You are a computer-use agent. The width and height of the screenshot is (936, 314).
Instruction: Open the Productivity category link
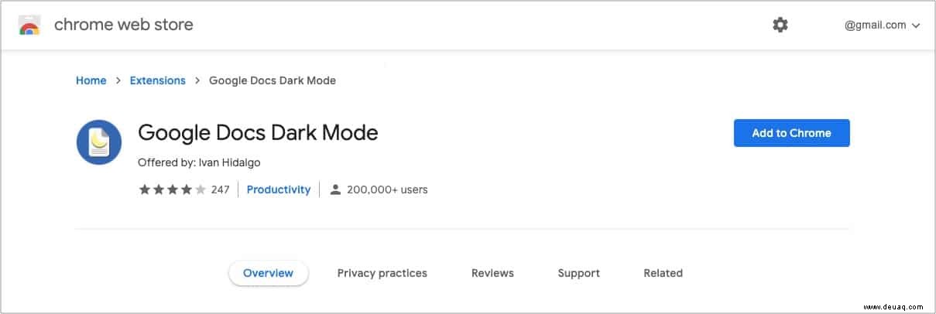[x=278, y=189]
